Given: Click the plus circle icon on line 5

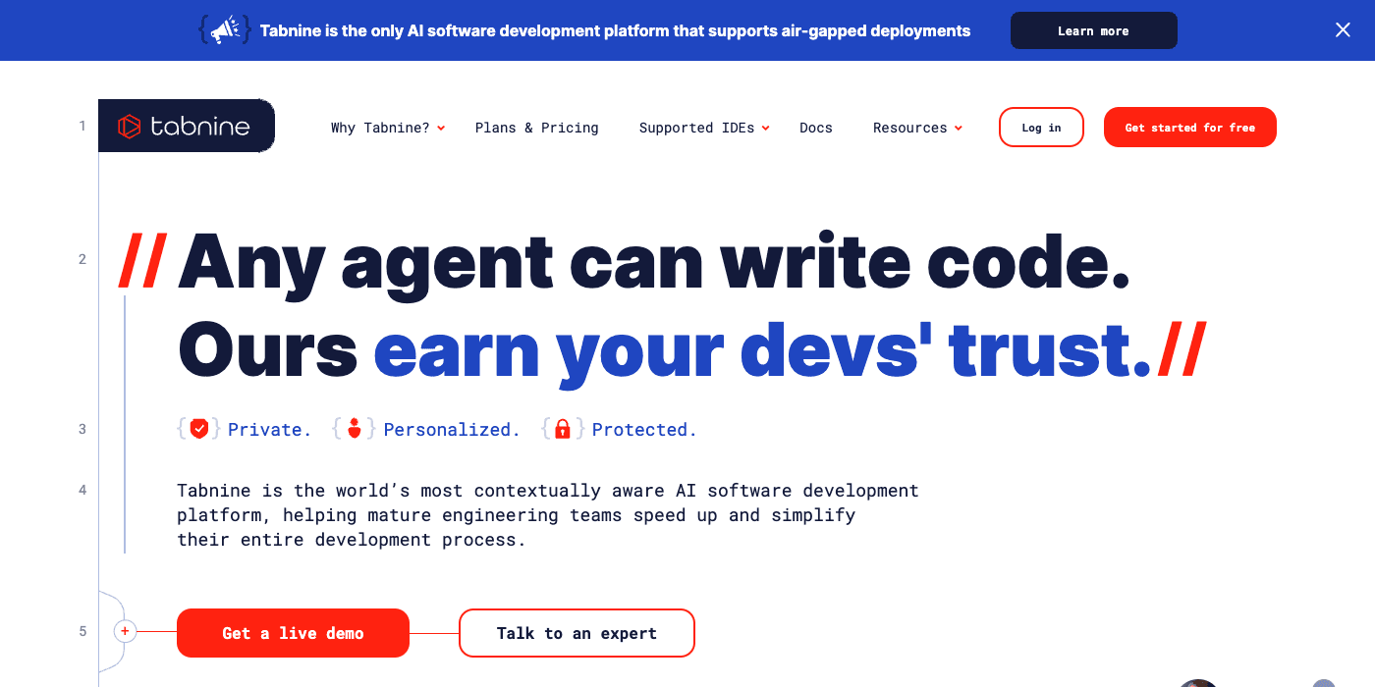Looking at the screenshot, I should 125,631.
